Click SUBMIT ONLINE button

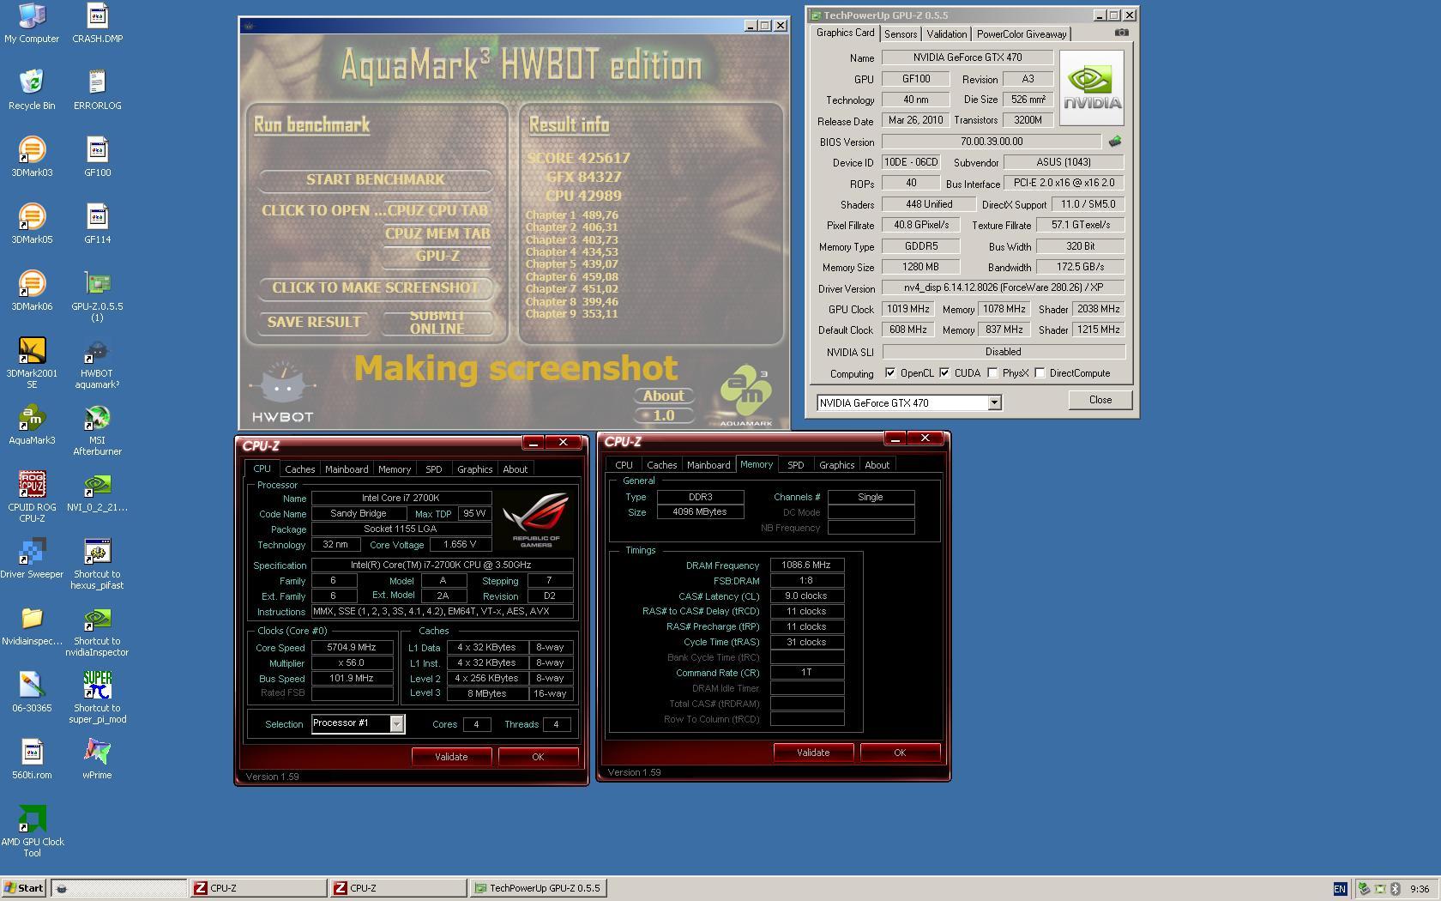tap(437, 322)
